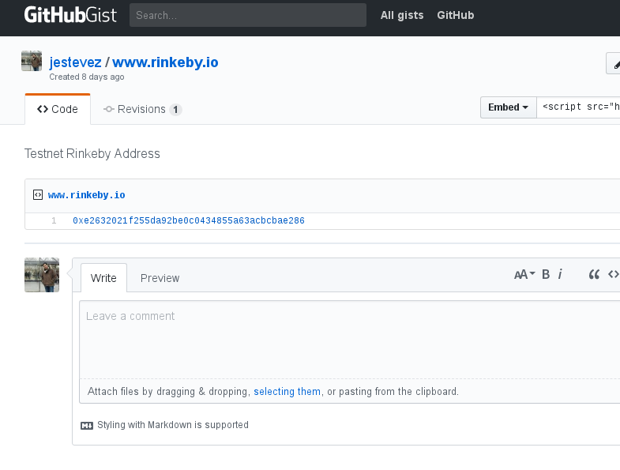Switch to the Revisions tab

[142, 109]
